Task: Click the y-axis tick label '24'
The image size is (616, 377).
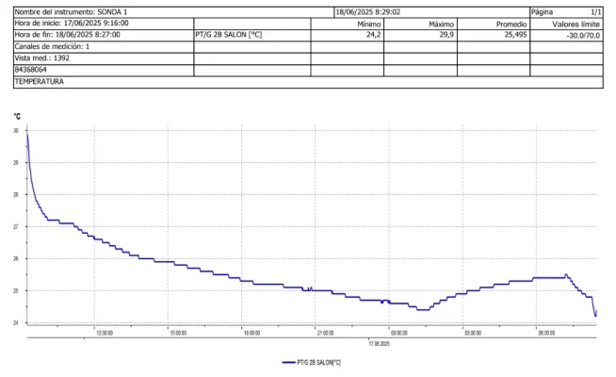Action: point(16,323)
